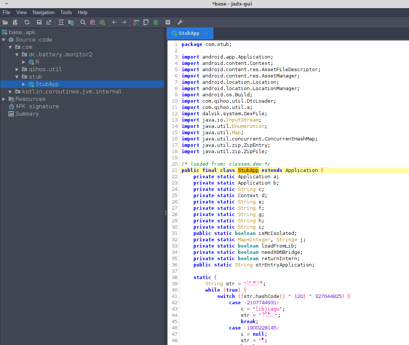
Task: Expand the qihoo.util package node
Action: click(17, 69)
